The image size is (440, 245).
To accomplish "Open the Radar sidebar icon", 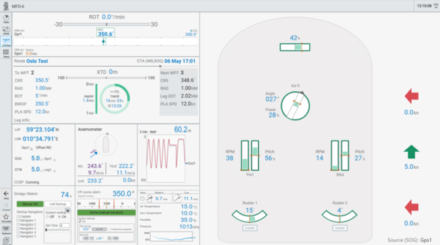I will coord(6,19).
